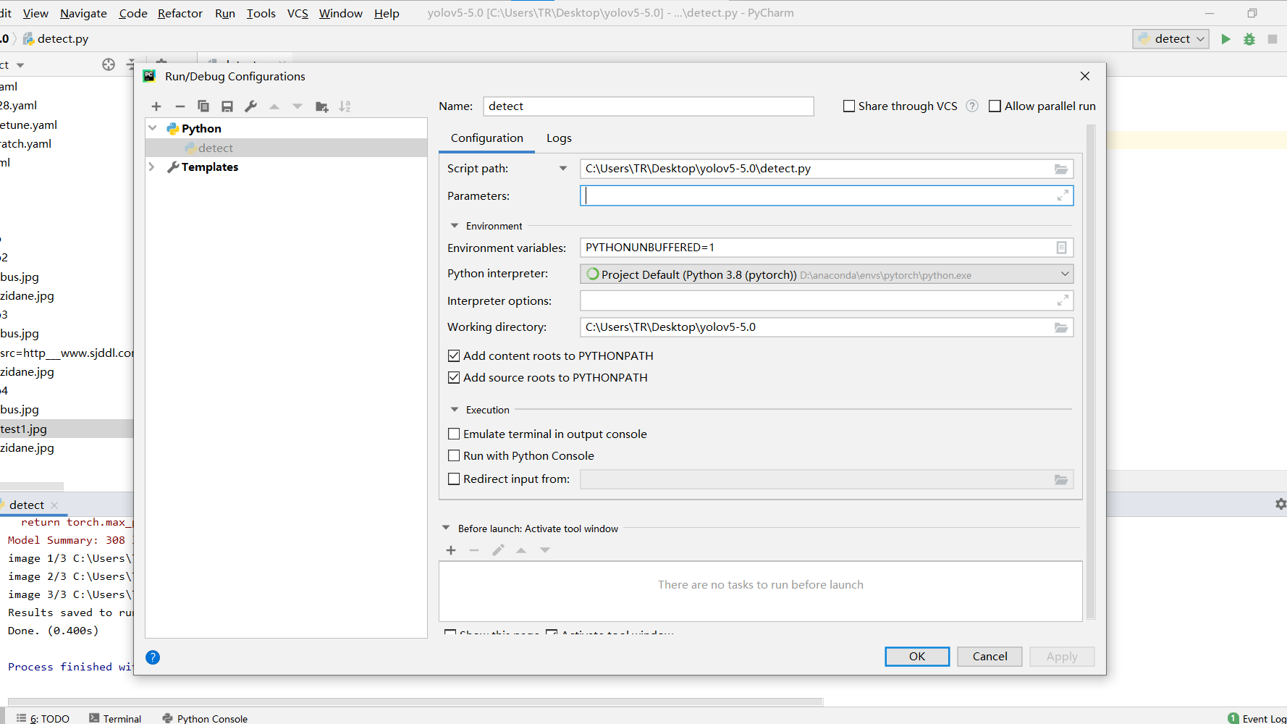Screen dimensions: 1287x724
Task: Expand the Templates tree node
Action: point(152,167)
